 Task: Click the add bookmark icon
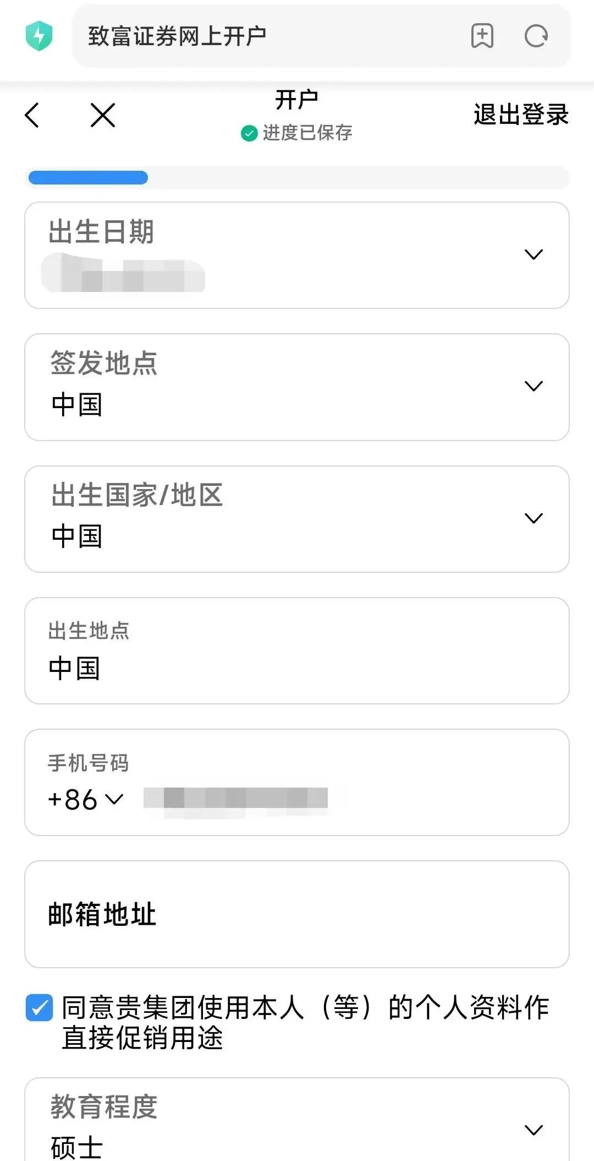[x=482, y=36]
